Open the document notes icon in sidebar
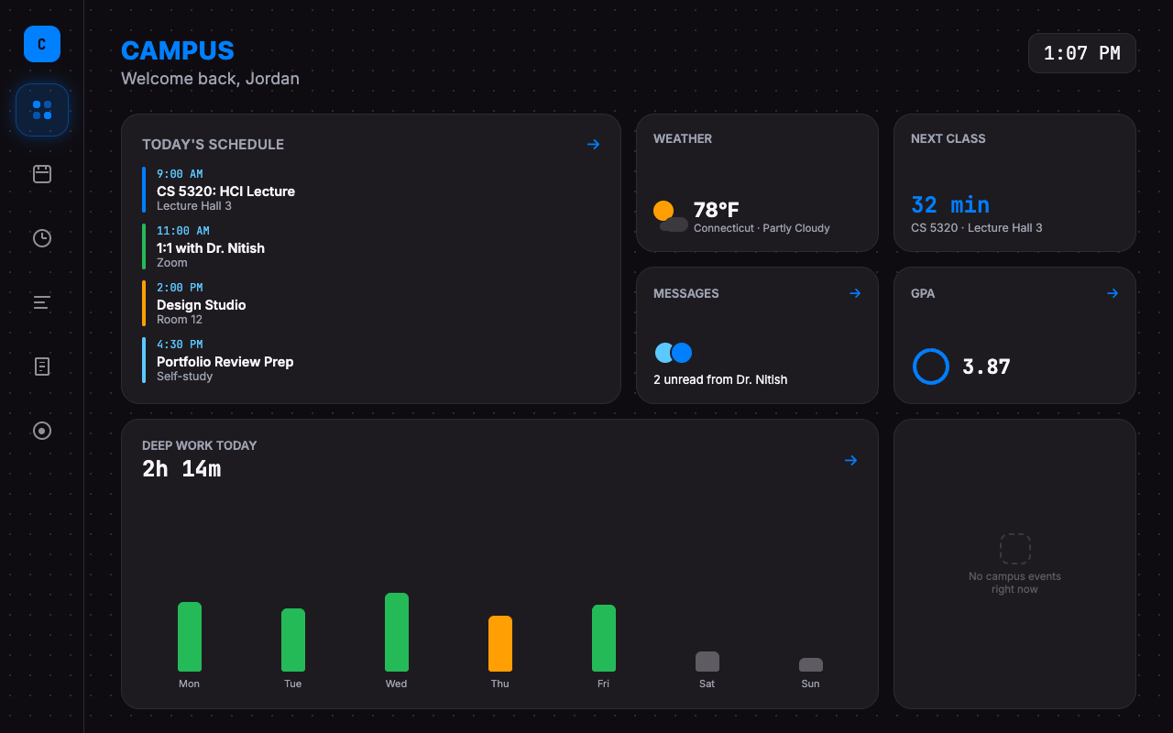The height and width of the screenshot is (733, 1173). 42,366
